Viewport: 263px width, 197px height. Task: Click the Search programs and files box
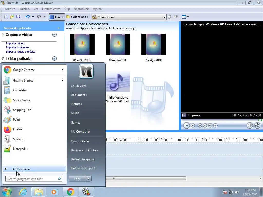(x=34, y=179)
